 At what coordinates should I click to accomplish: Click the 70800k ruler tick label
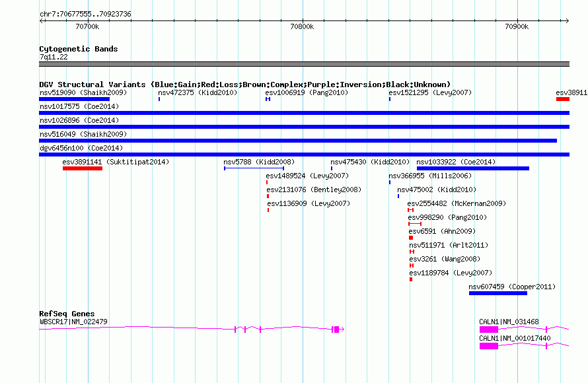pyautogui.click(x=302, y=26)
